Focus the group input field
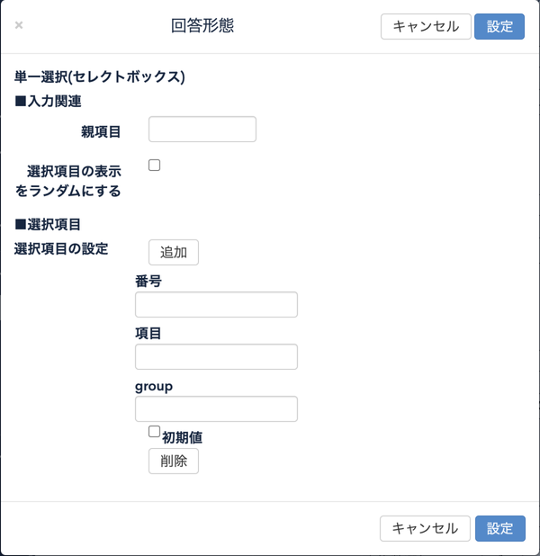Image resolution: width=540 pixels, height=556 pixels. (216, 408)
